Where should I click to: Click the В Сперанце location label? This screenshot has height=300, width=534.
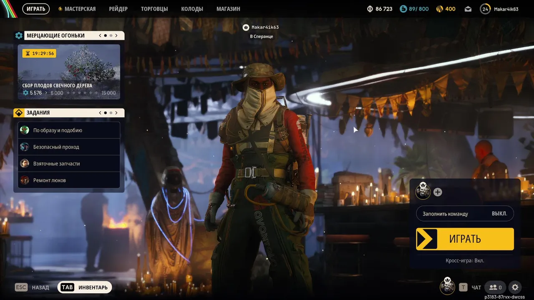pos(262,36)
